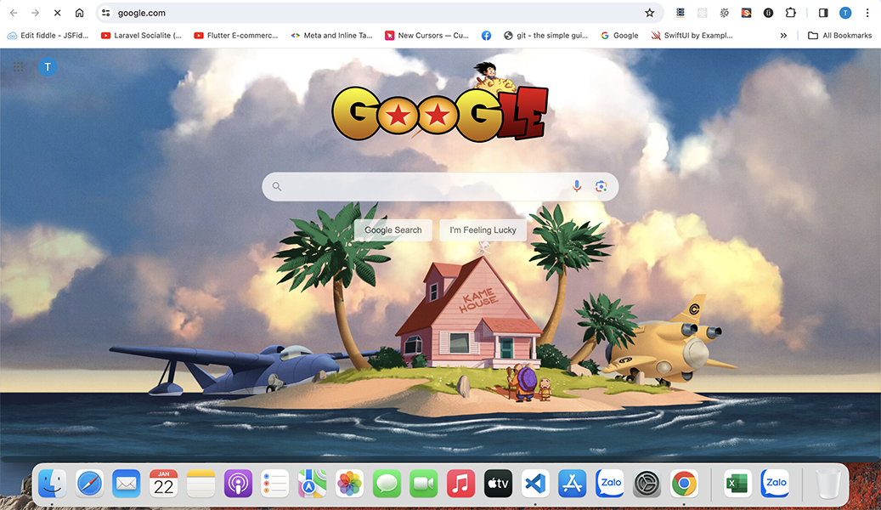Click the Google Search button

[392, 229]
